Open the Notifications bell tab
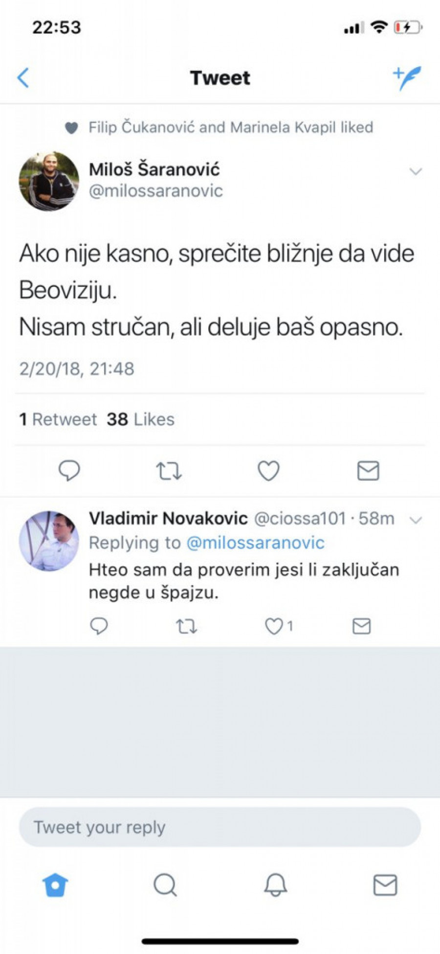 tap(275, 885)
